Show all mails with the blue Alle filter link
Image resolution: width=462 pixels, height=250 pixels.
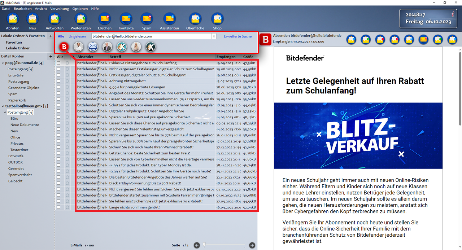(61, 36)
